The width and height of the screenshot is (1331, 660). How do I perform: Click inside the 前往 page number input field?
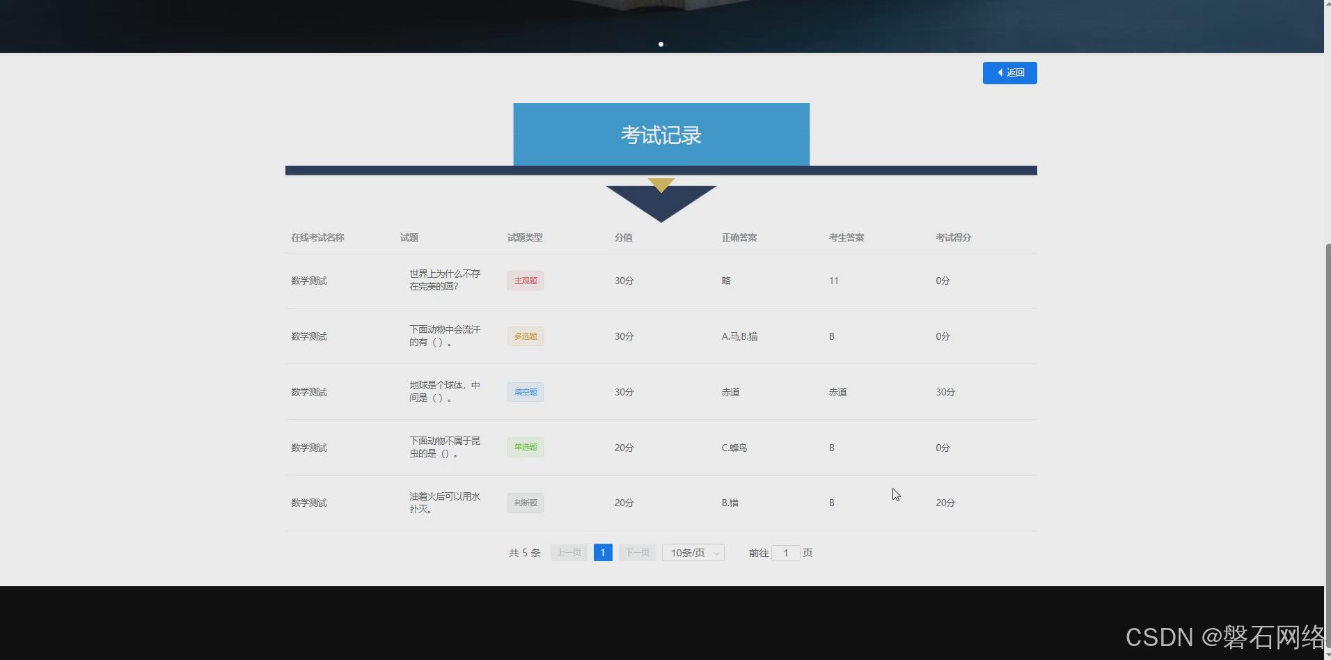coord(786,552)
